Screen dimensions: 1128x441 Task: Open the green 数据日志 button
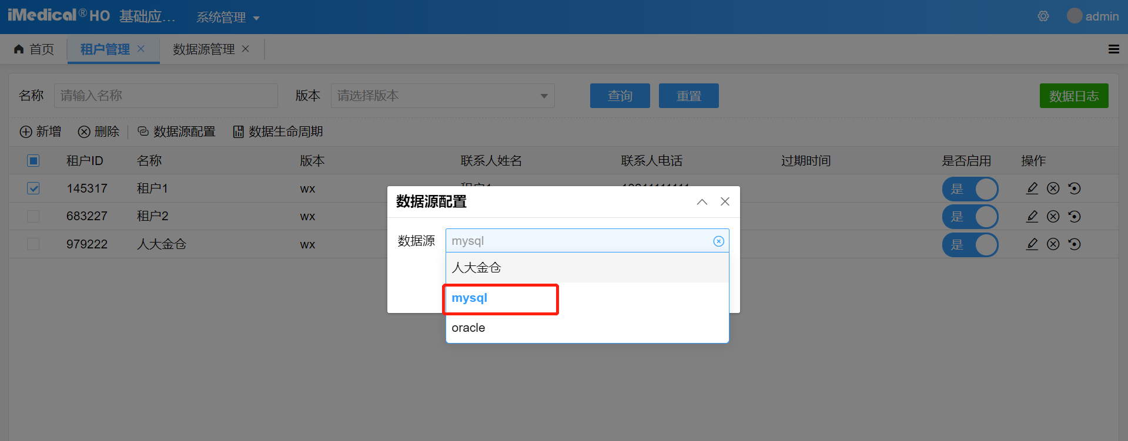pyautogui.click(x=1074, y=96)
